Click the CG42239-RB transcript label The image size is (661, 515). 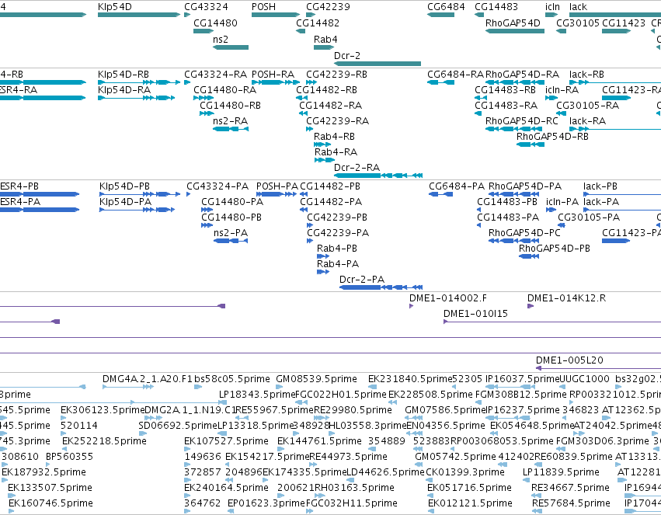(336, 74)
